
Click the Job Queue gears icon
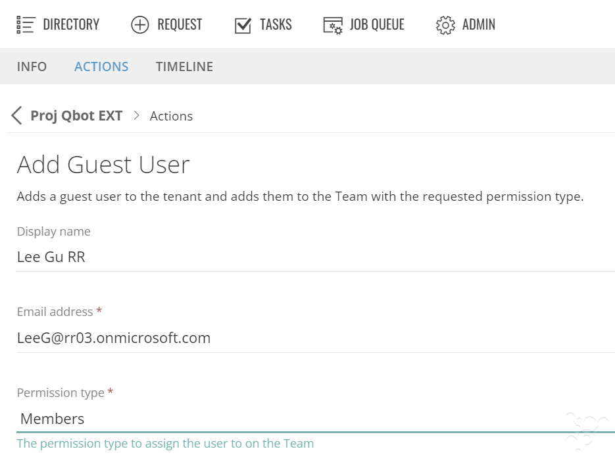pyautogui.click(x=333, y=25)
